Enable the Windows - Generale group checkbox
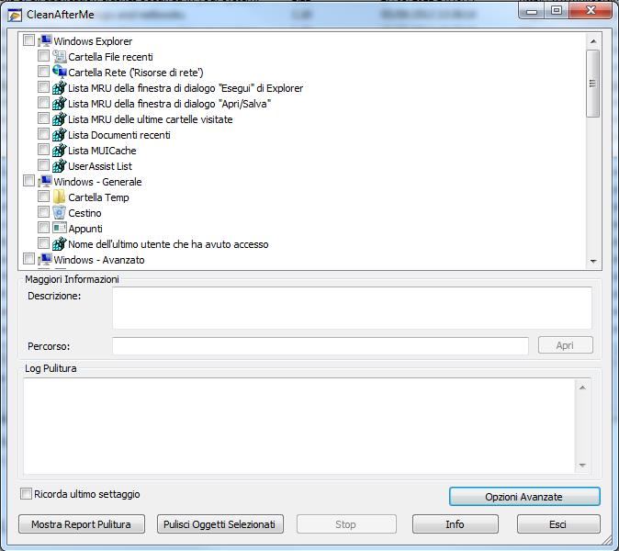Image resolution: width=619 pixels, height=551 pixels. (x=28, y=181)
